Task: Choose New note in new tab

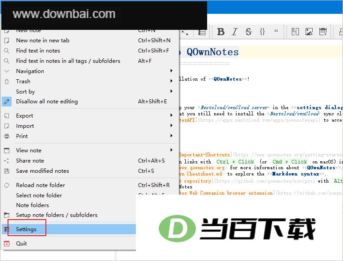Action: [x=90, y=41]
